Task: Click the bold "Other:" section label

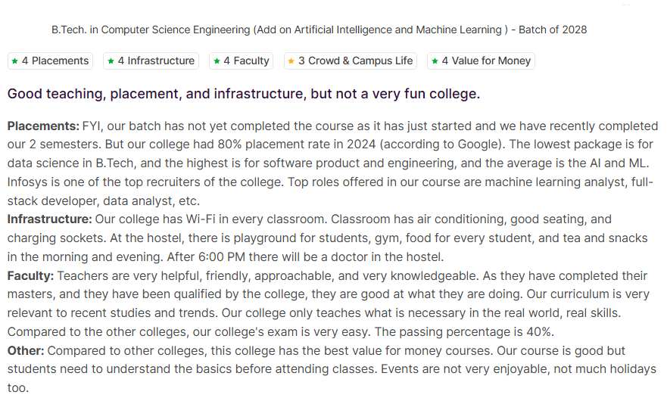Action: coord(26,351)
